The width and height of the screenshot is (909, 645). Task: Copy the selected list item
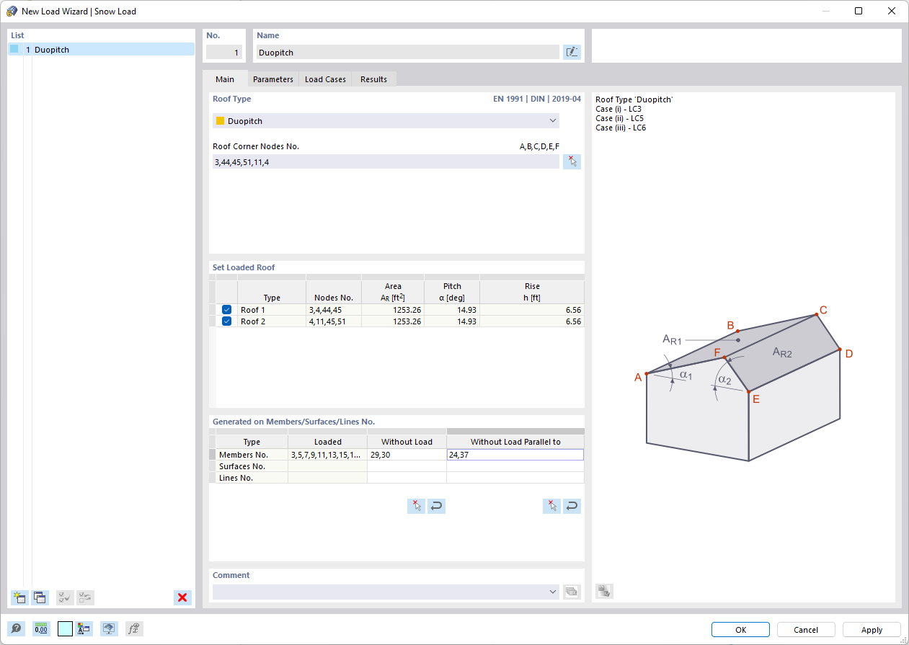(x=40, y=597)
